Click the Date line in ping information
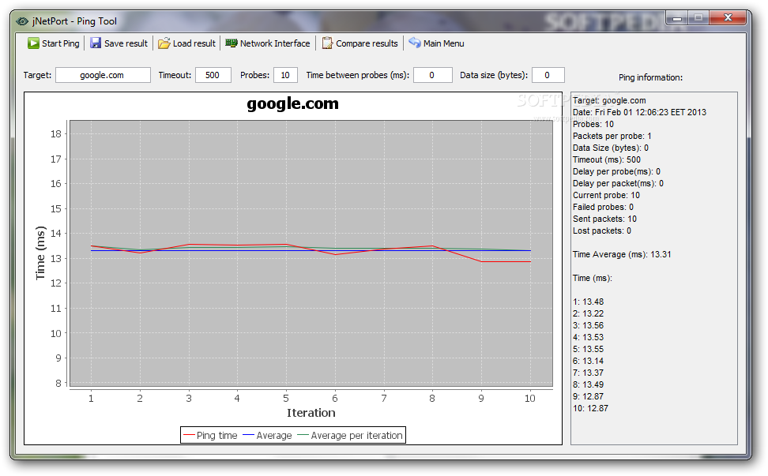 (x=640, y=112)
